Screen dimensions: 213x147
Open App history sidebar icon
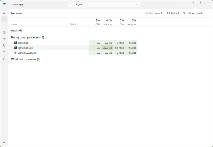[4, 32]
